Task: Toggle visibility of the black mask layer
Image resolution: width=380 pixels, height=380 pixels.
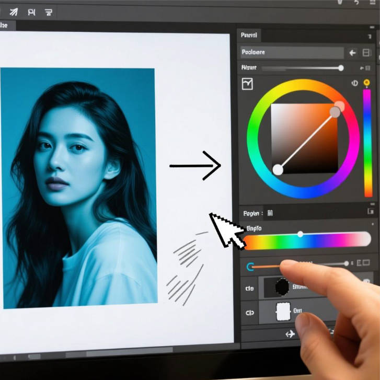Action: click(x=249, y=288)
